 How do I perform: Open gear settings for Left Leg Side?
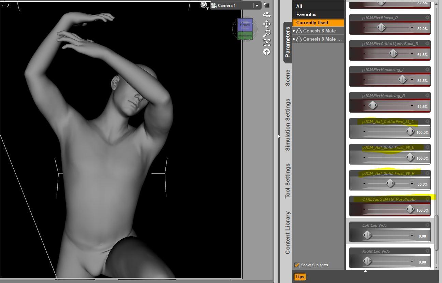pyautogui.click(x=427, y=225)
